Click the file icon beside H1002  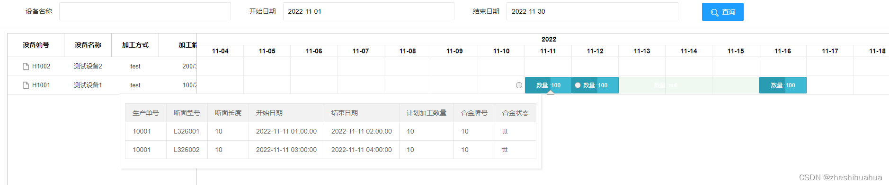[x=26, y=67]
